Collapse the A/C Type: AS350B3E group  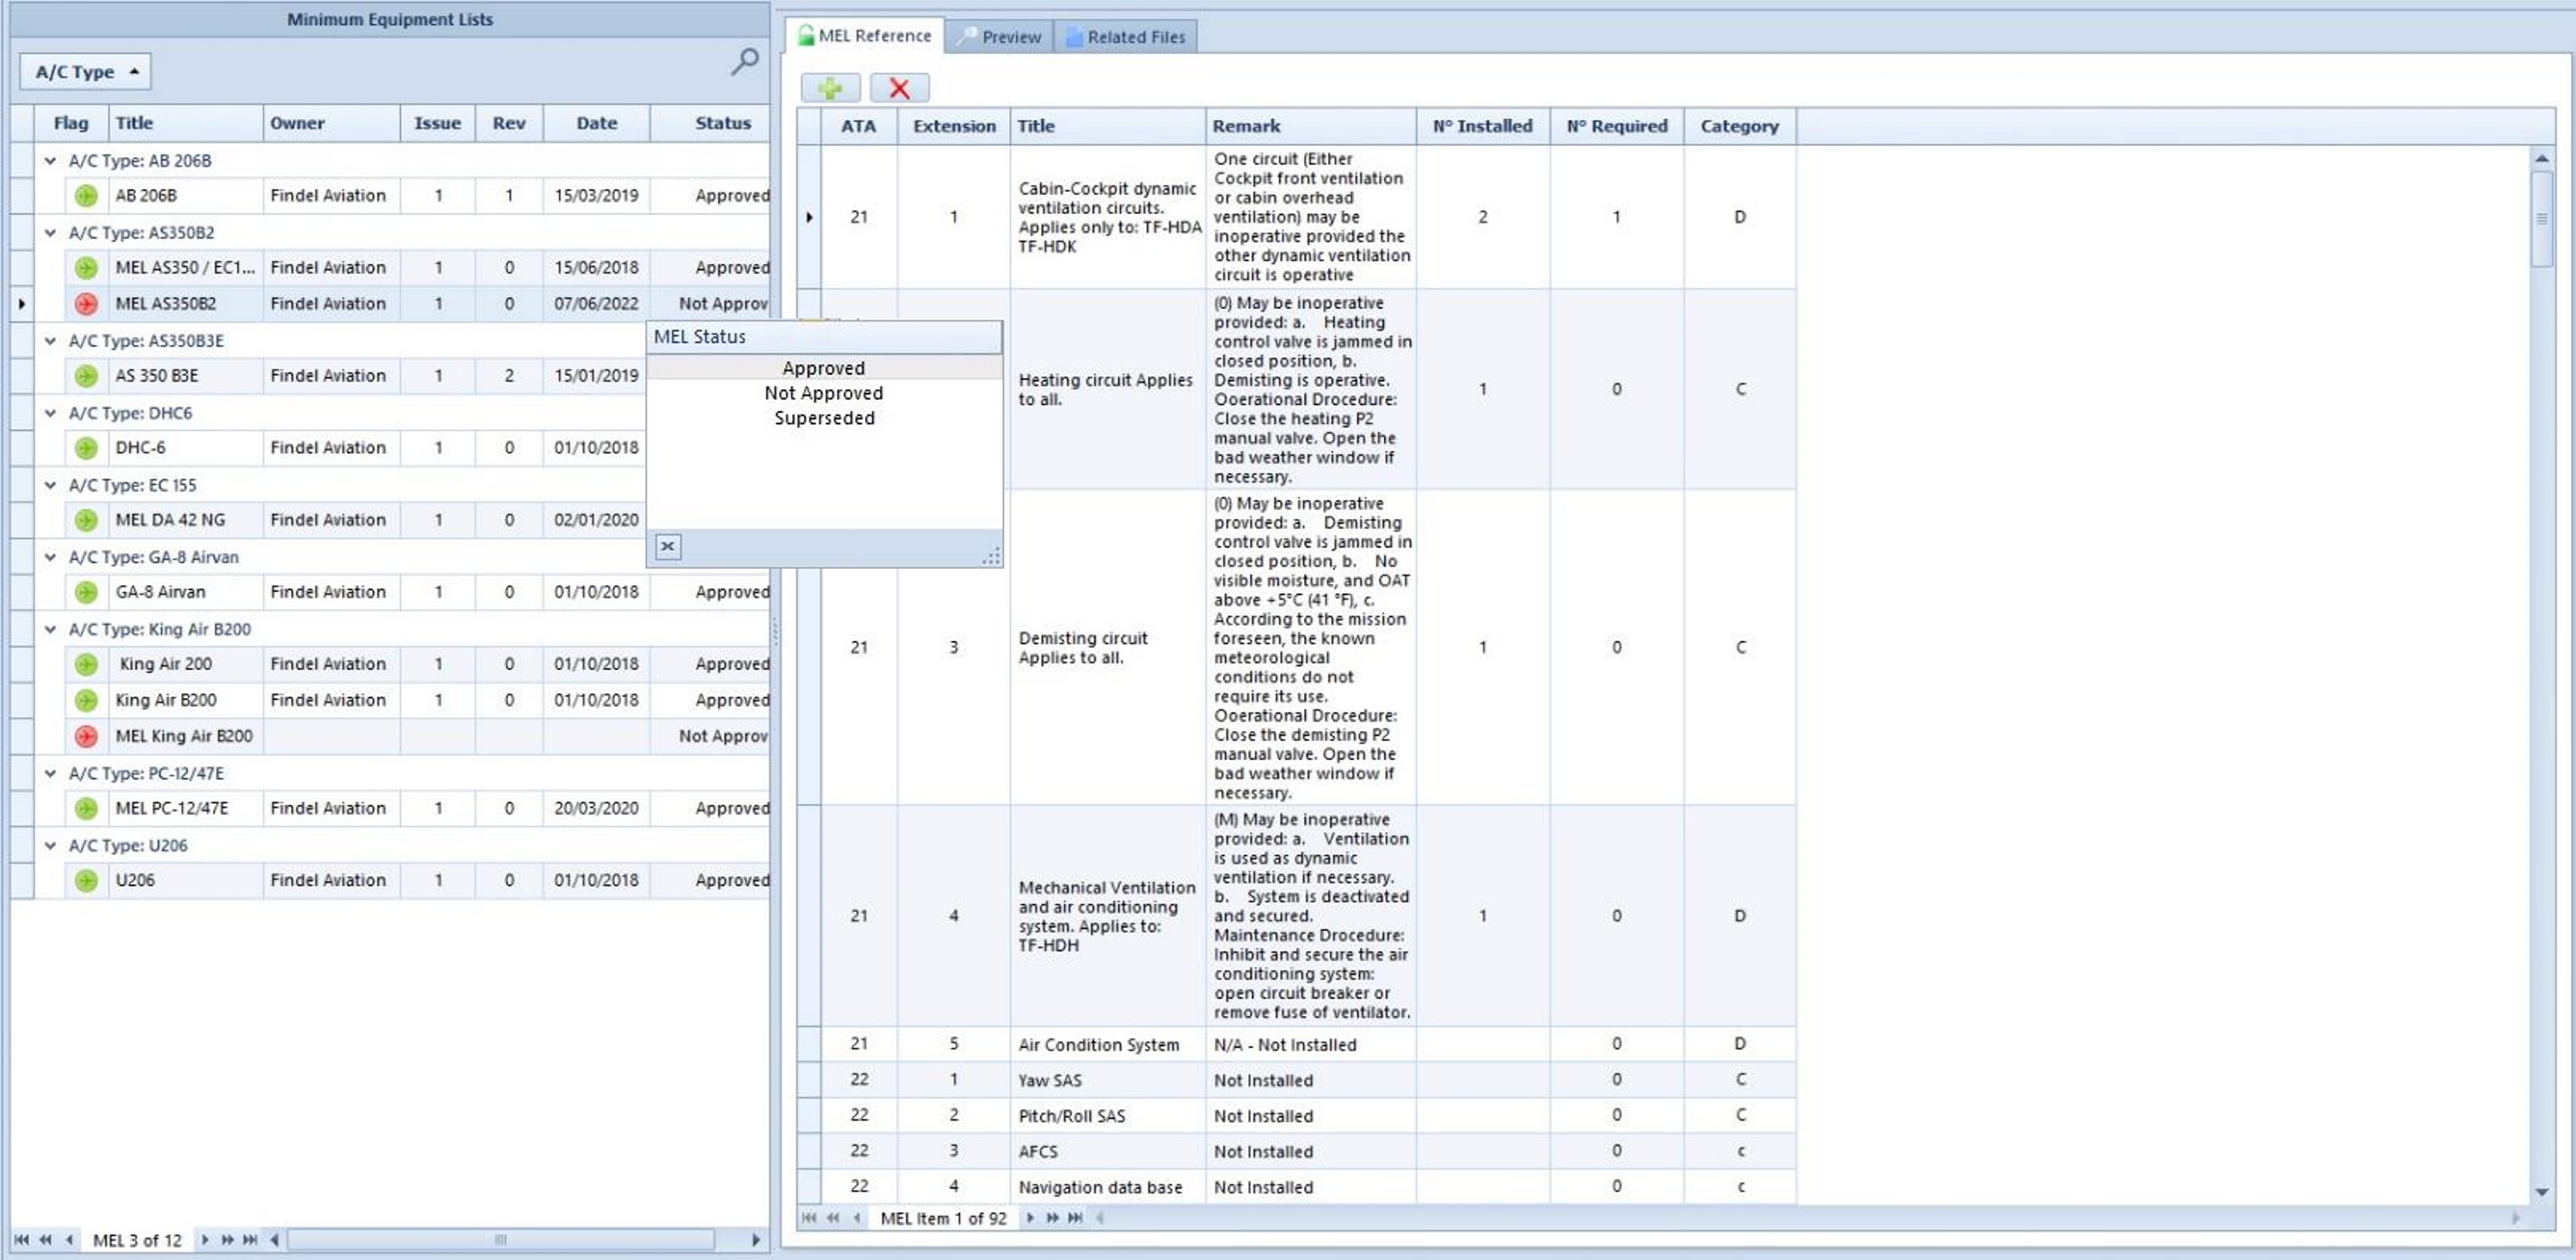pyautogui.click(x=50, y=341)
